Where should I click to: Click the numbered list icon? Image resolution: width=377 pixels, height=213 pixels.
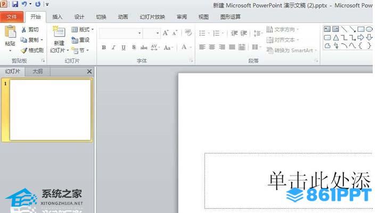[217, 33]
